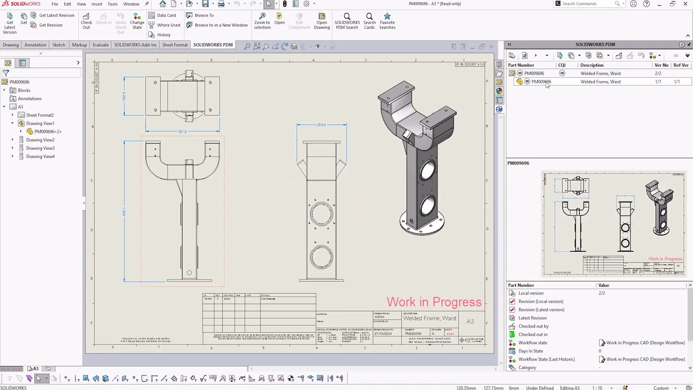Open PDM panel settings gear
Screen dimensions: 693x390
pyautogui.click(x=681, y=44)
